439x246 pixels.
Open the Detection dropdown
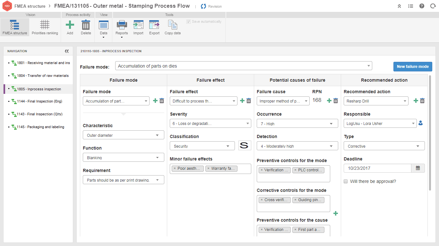coord(297,146)
